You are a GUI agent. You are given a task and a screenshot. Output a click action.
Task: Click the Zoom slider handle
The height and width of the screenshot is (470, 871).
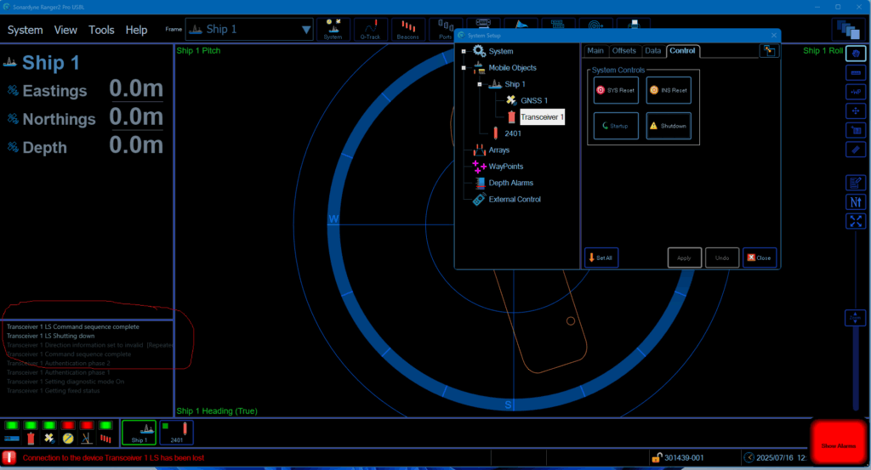tap(856, 317)
